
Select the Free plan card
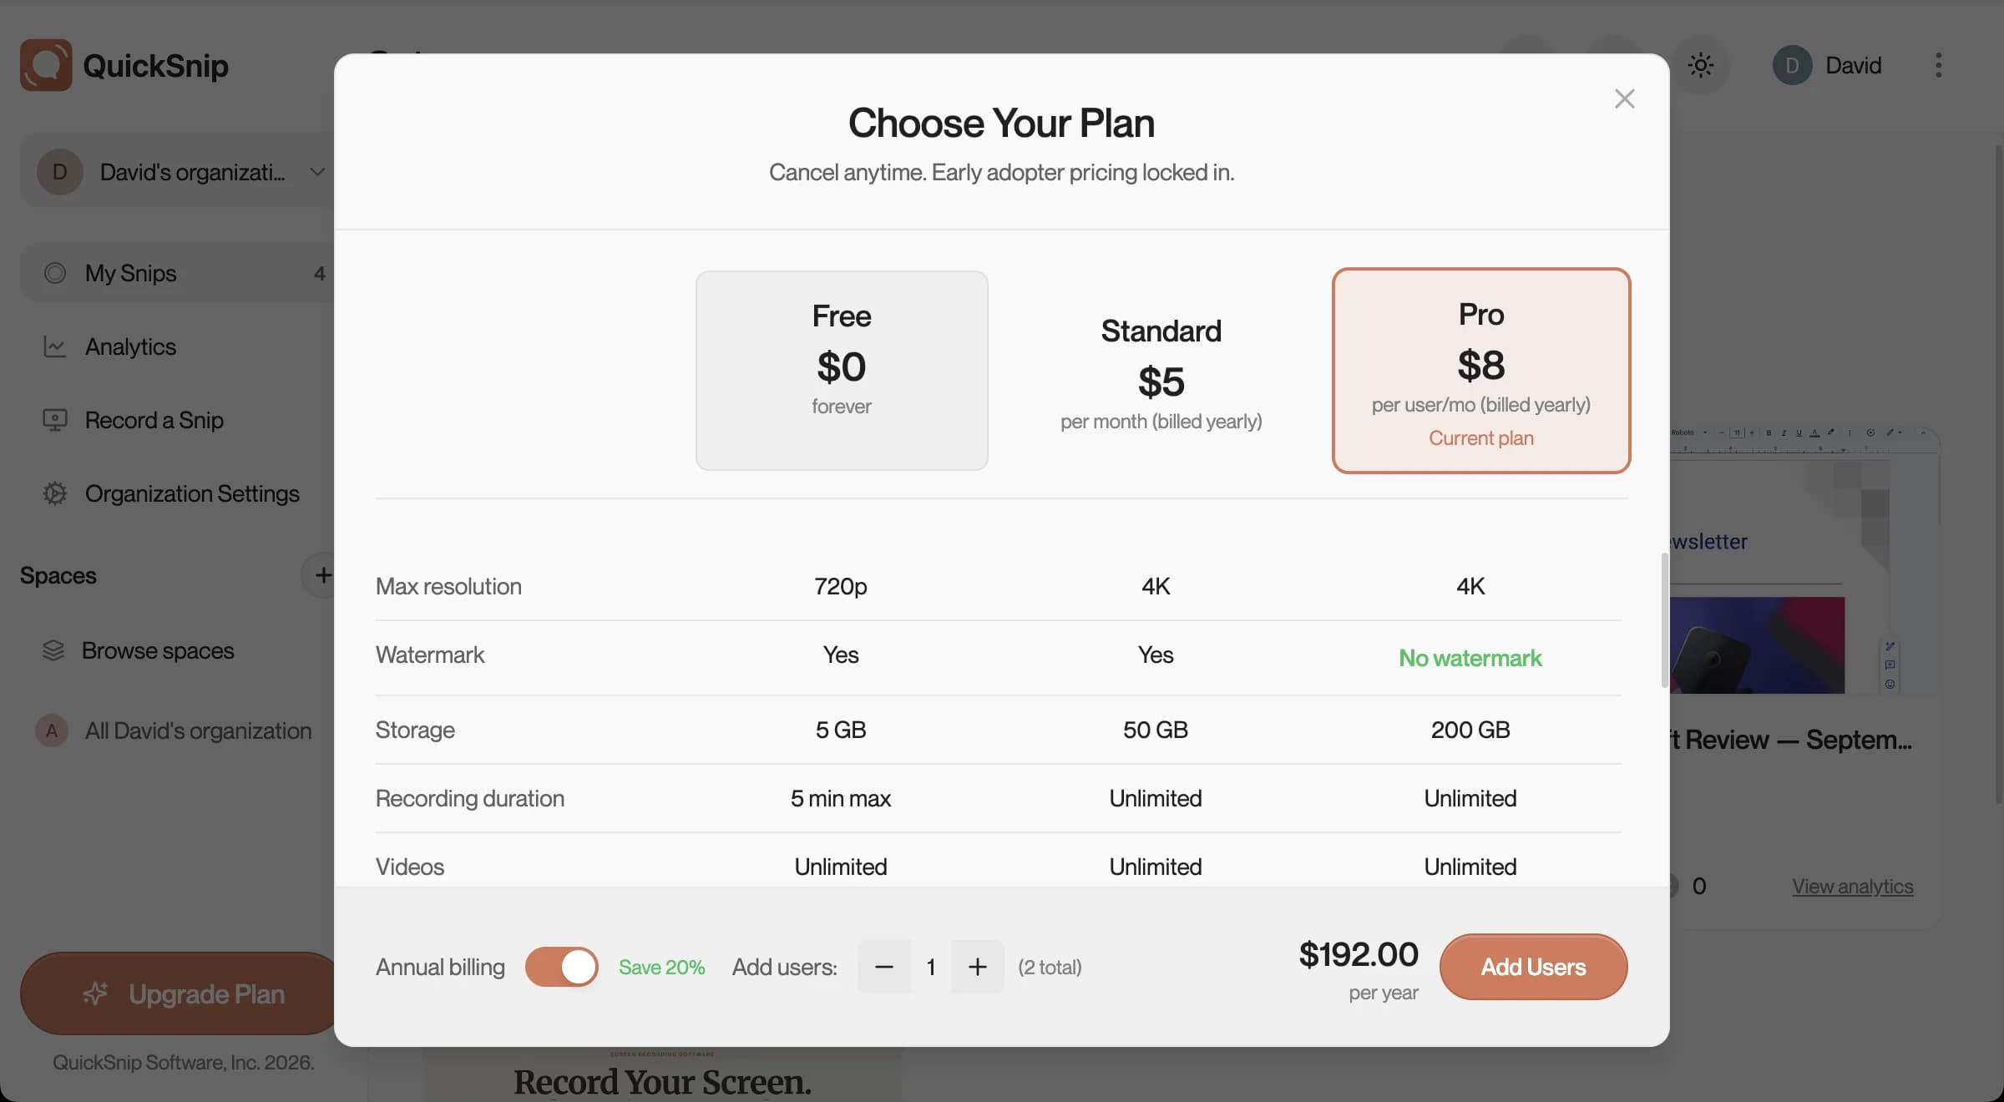click(x=841, y=370)
